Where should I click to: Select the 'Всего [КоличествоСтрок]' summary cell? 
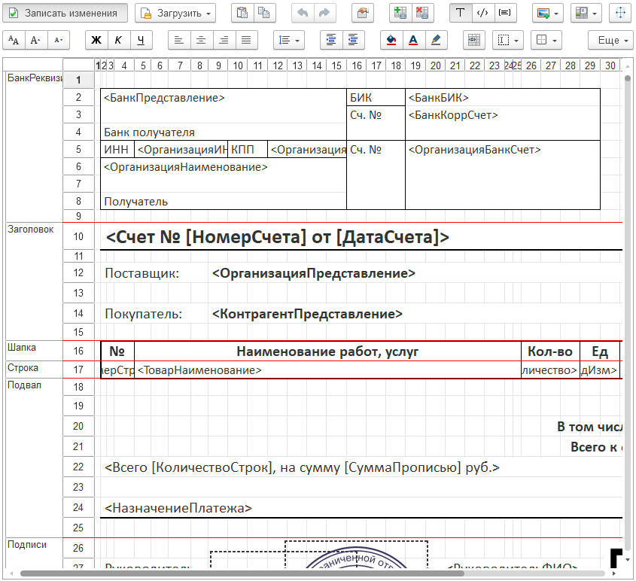[x=361, y=467]
